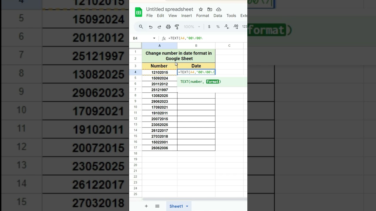Image resolution: width=376 pixels, height=211 pixels.
Task: Select the Number header cell
Action: click(160, 66)
